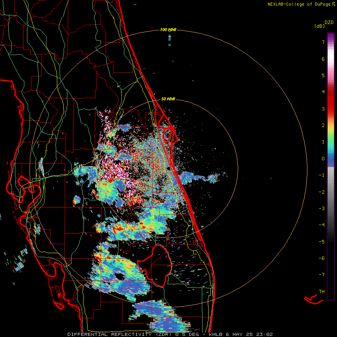Screen dimensions: 337x337
Task: Click the 4 dB value on color scale
Action: [323, 92]
